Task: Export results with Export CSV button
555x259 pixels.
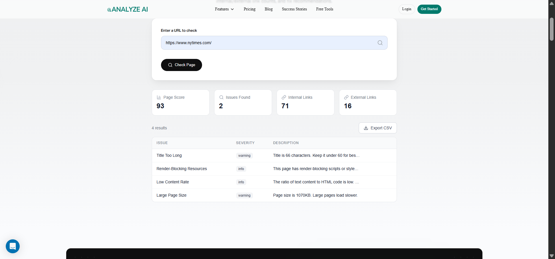Action: coord(378,128)
